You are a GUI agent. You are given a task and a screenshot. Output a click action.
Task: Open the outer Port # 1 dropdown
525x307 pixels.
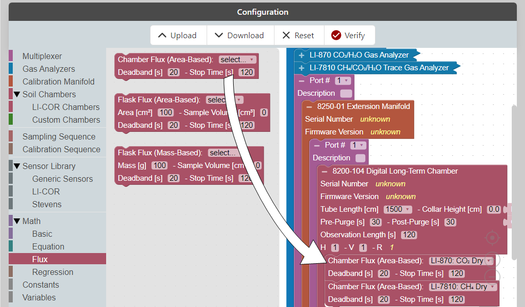[342, 80]
